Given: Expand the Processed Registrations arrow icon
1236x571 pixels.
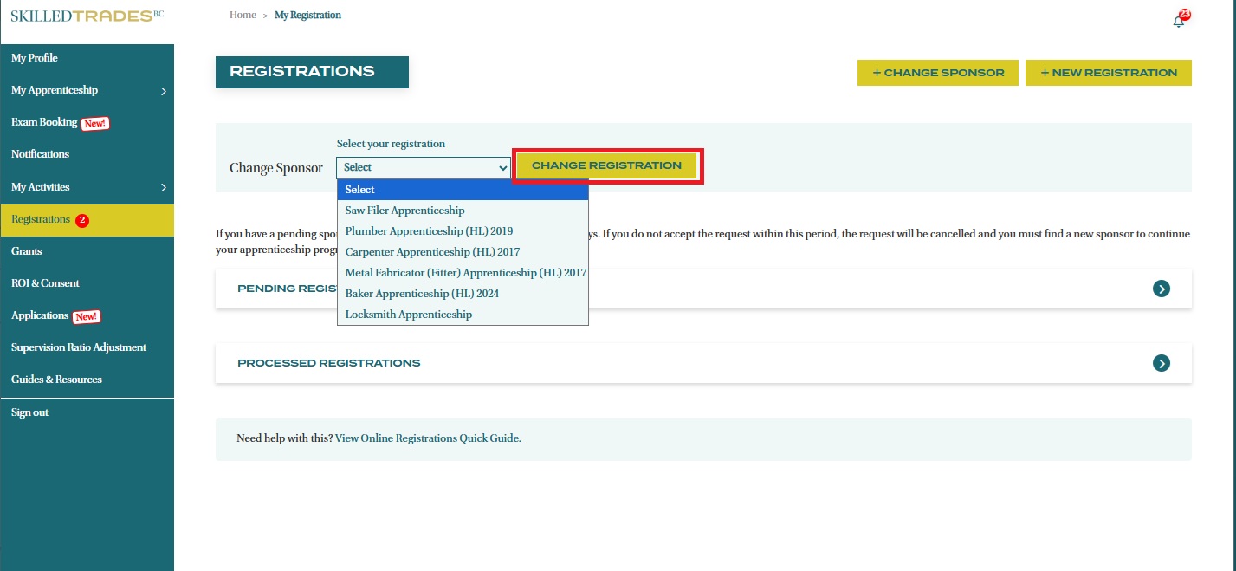Looking at the screenshot, I should [x=1162, y=363].
